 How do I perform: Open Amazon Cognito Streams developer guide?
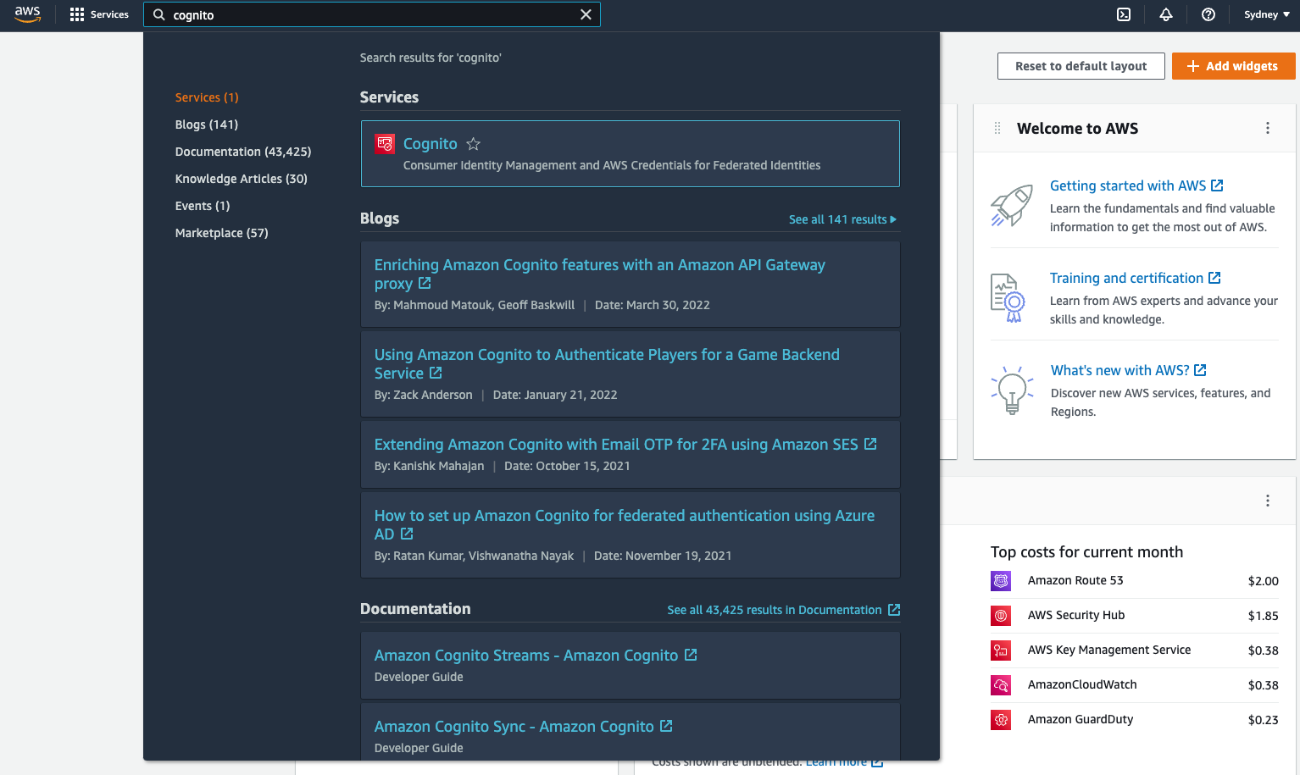[x=526, y=656]
